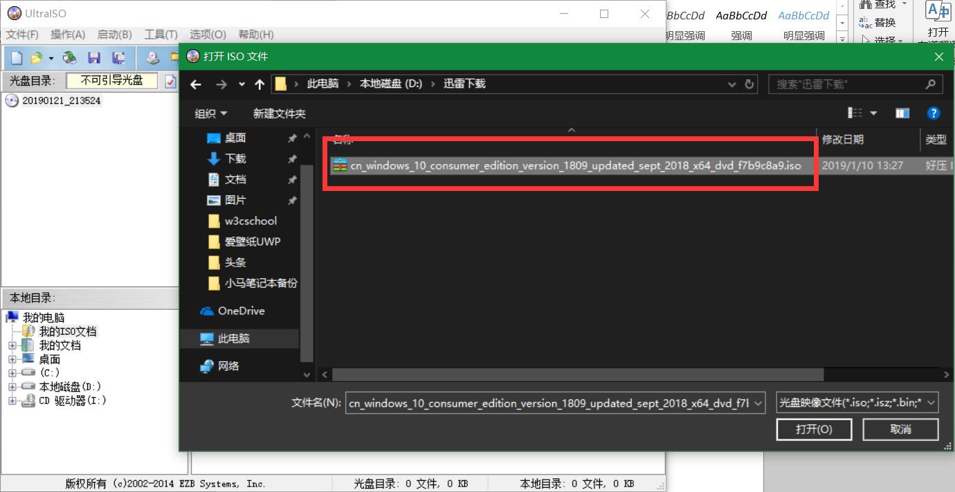
Task: Expand the dropdown arrow beside the Open icon
Action: tap(50, 58)
